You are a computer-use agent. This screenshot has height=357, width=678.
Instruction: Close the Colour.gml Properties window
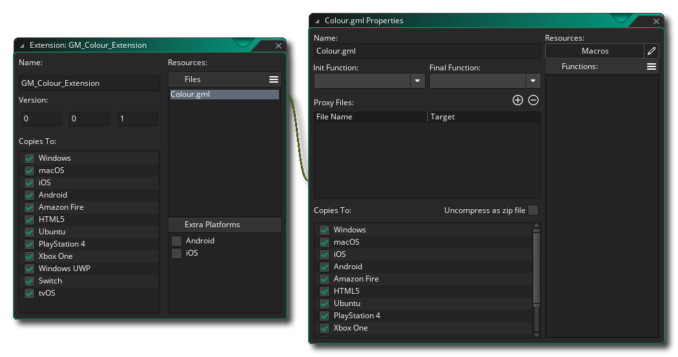[656, 21]
